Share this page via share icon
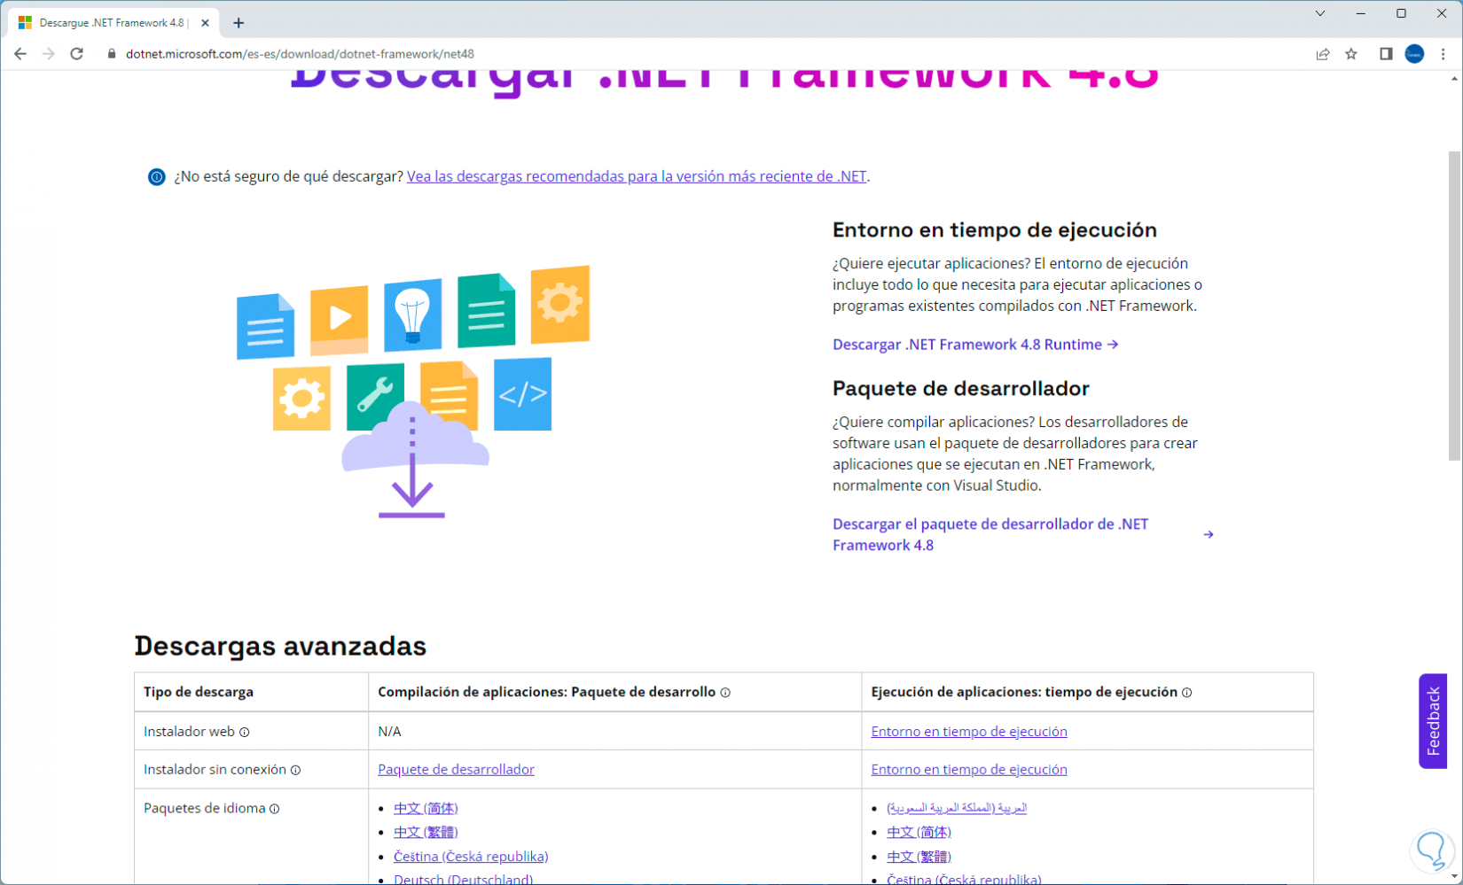 [x=1323, y=54]
